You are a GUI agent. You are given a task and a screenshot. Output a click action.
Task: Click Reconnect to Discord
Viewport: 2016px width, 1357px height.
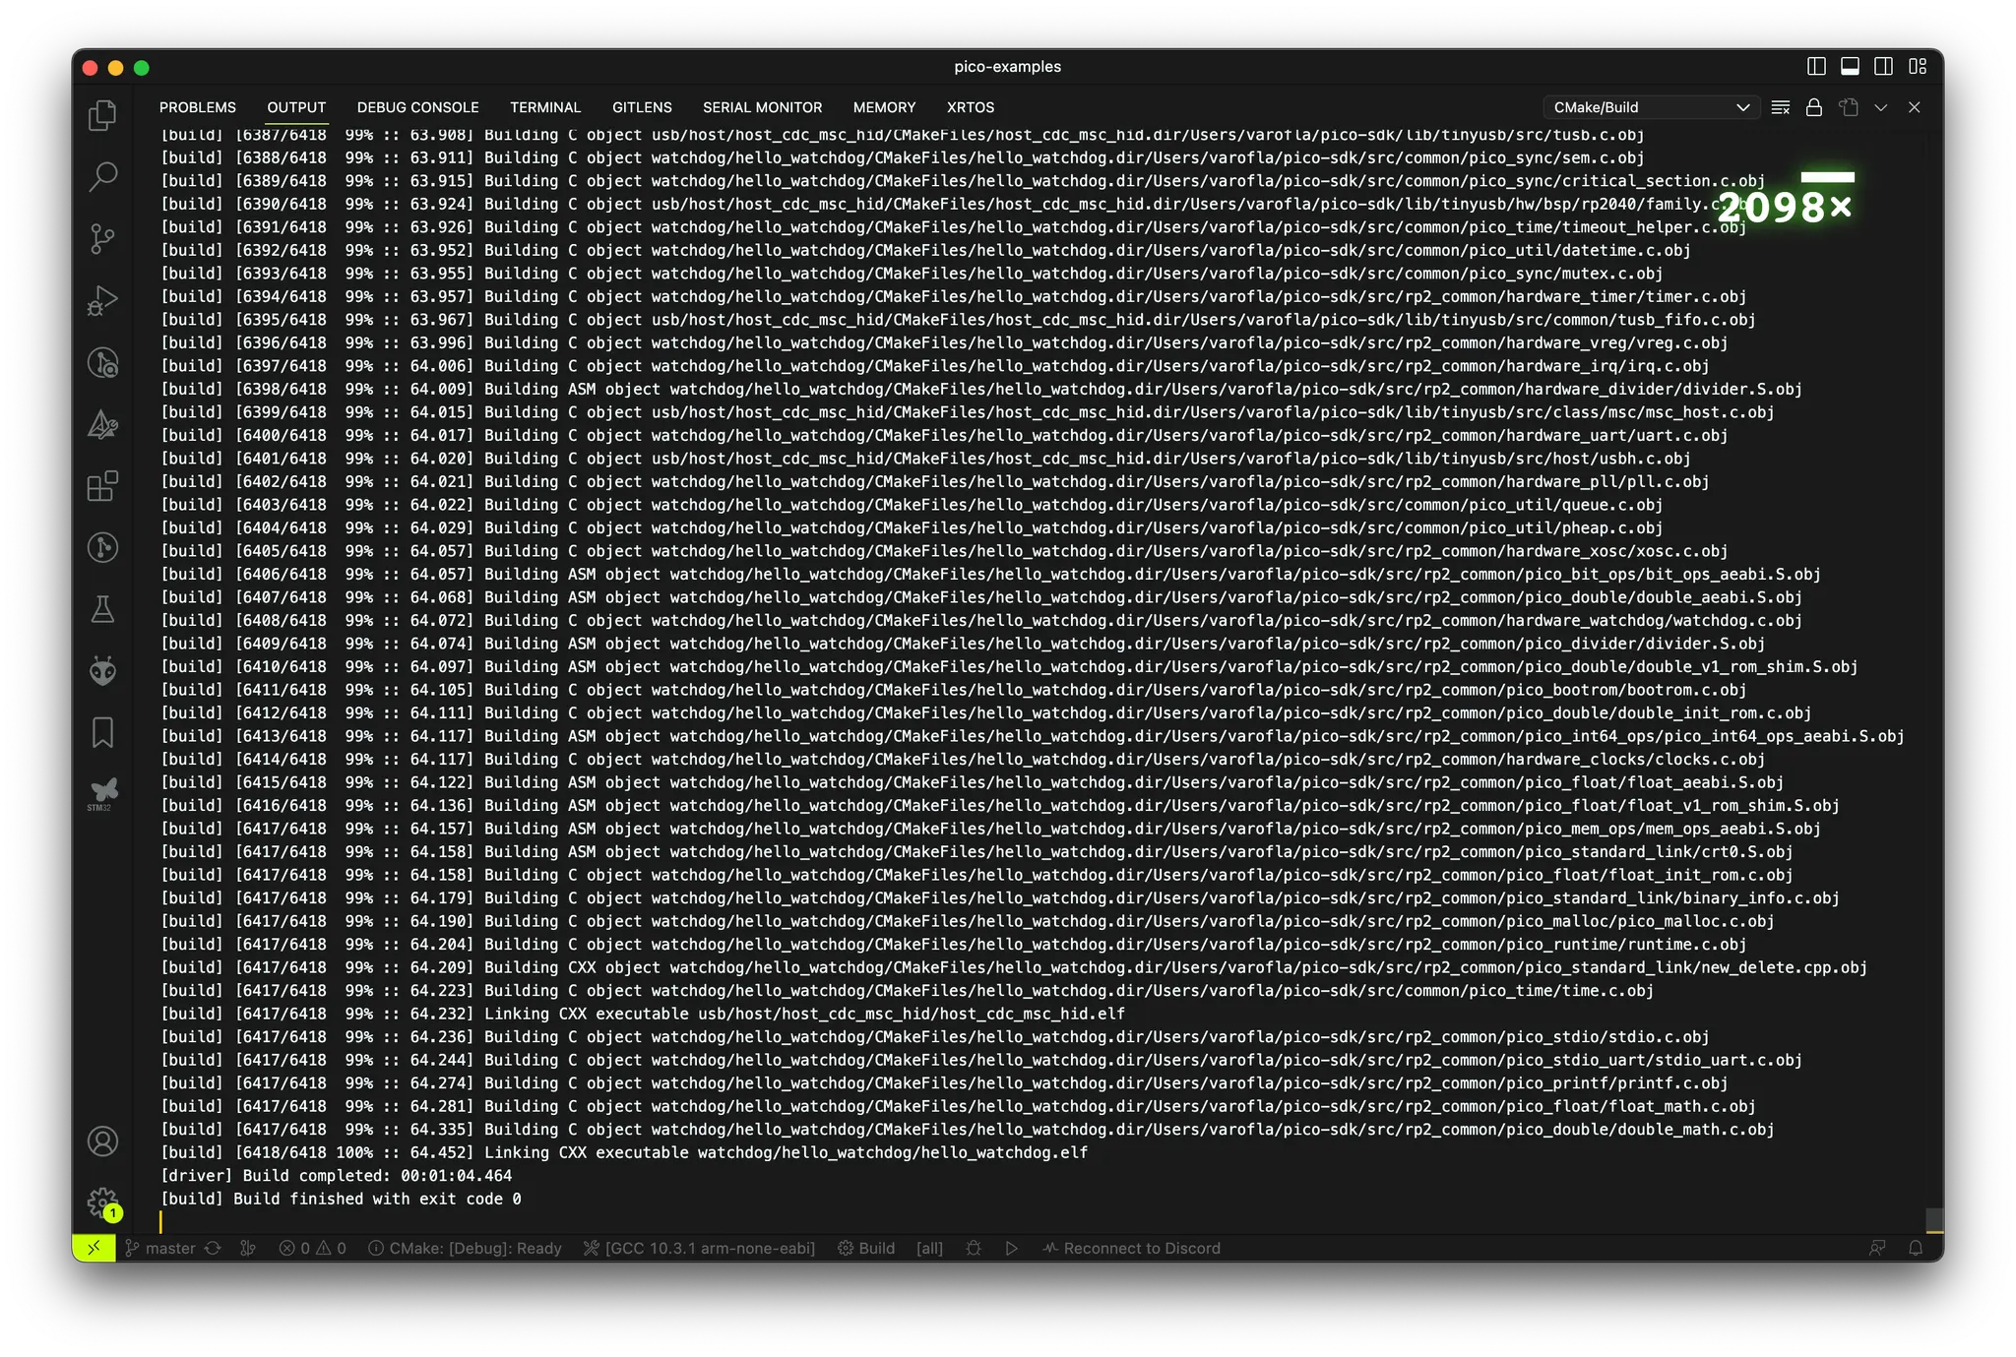(x=1131, y=1248)
